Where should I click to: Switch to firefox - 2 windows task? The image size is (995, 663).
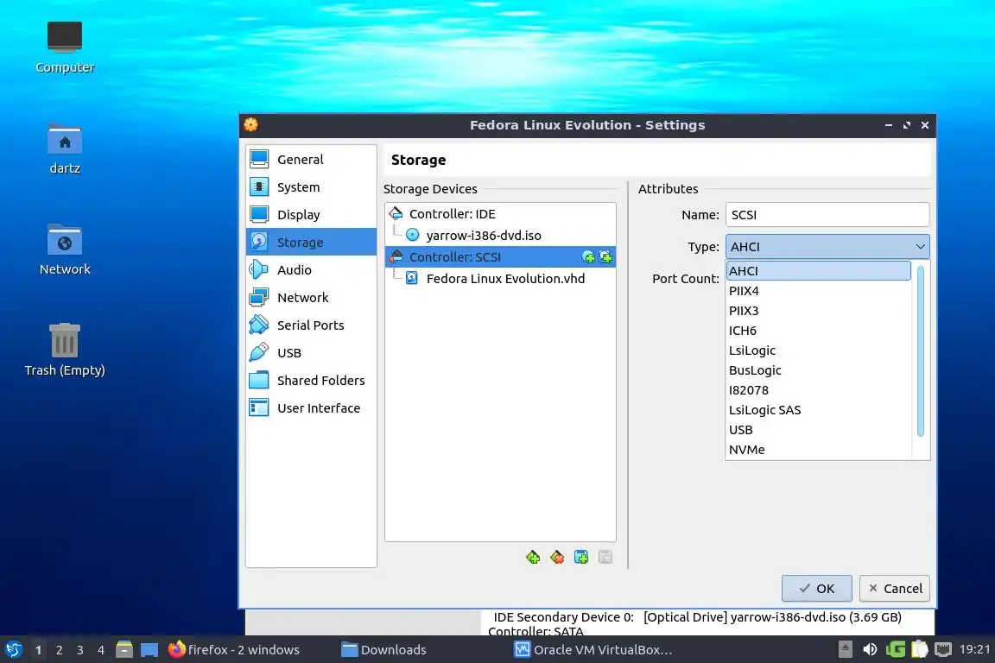coord(234,650)
